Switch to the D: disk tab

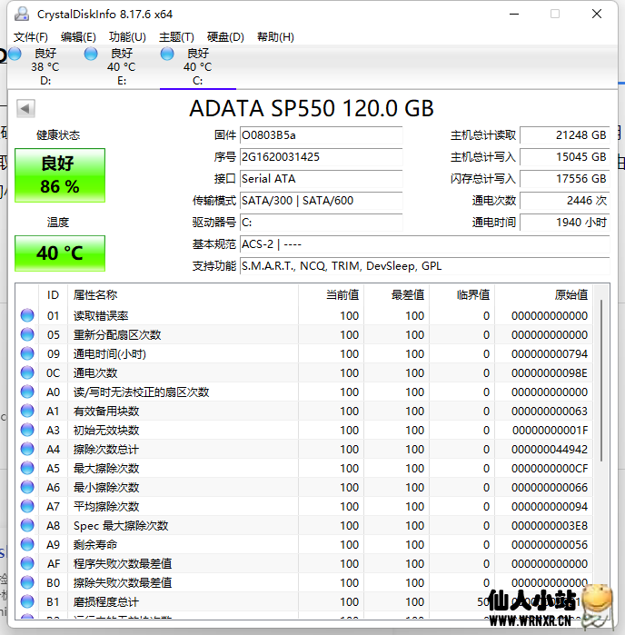pyautogui.click(x=45, y=67)
